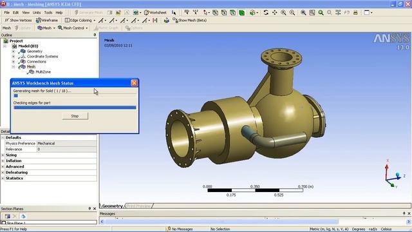412x232 pixels.
Task: Expand the Inflation details section
Action: pos(3,161)
